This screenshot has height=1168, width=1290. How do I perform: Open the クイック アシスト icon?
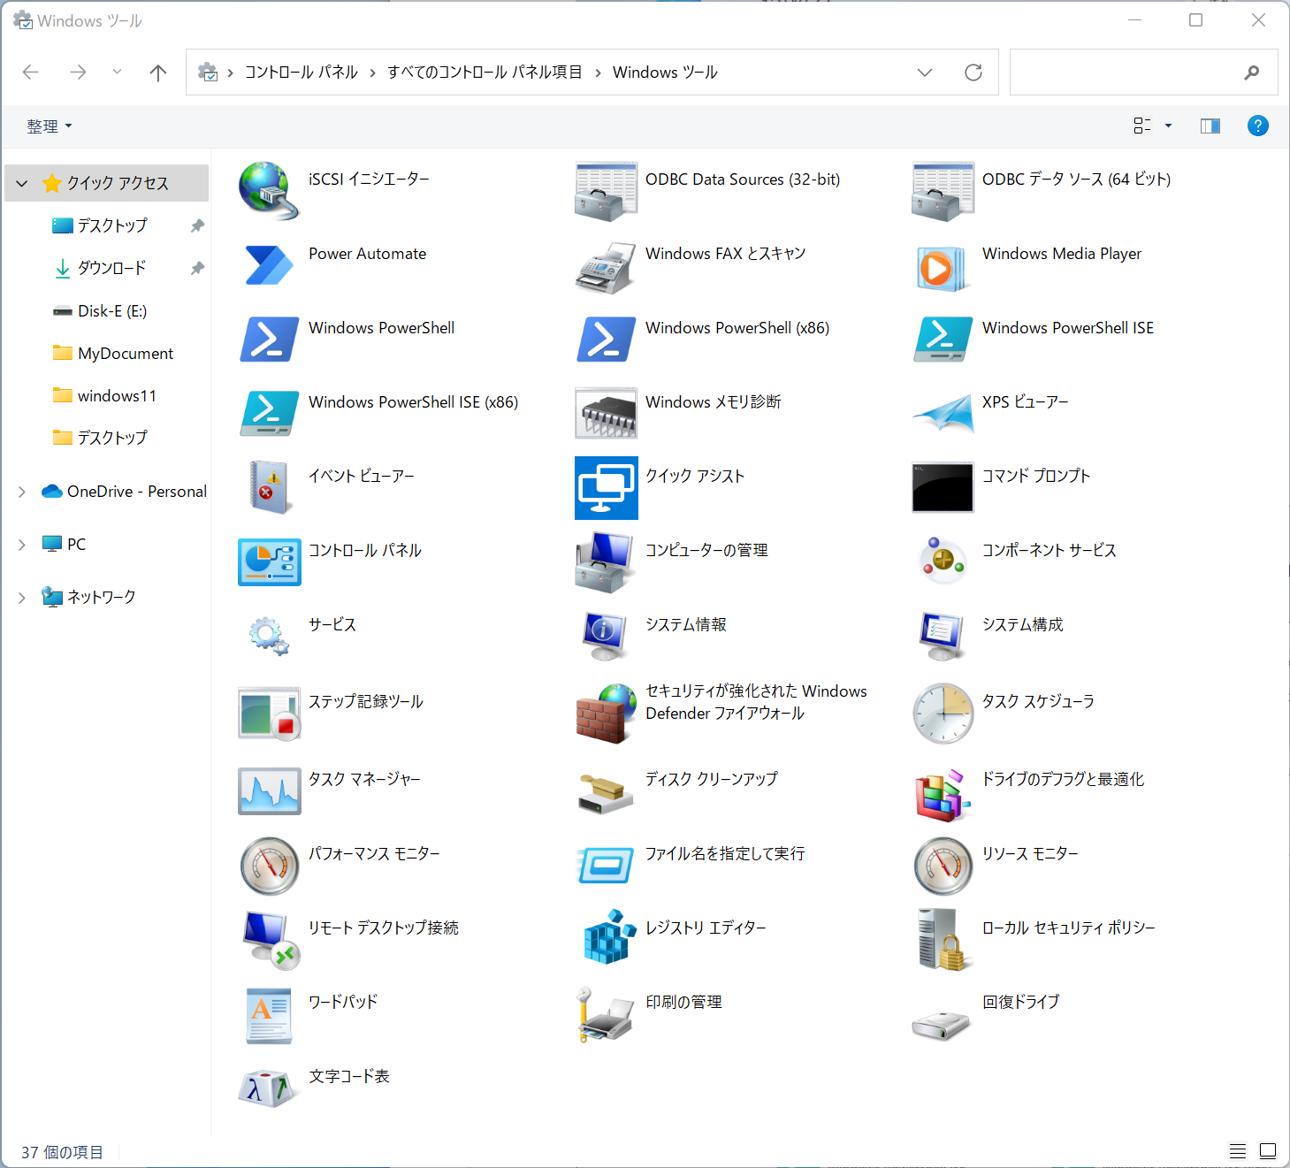(606, 488)
